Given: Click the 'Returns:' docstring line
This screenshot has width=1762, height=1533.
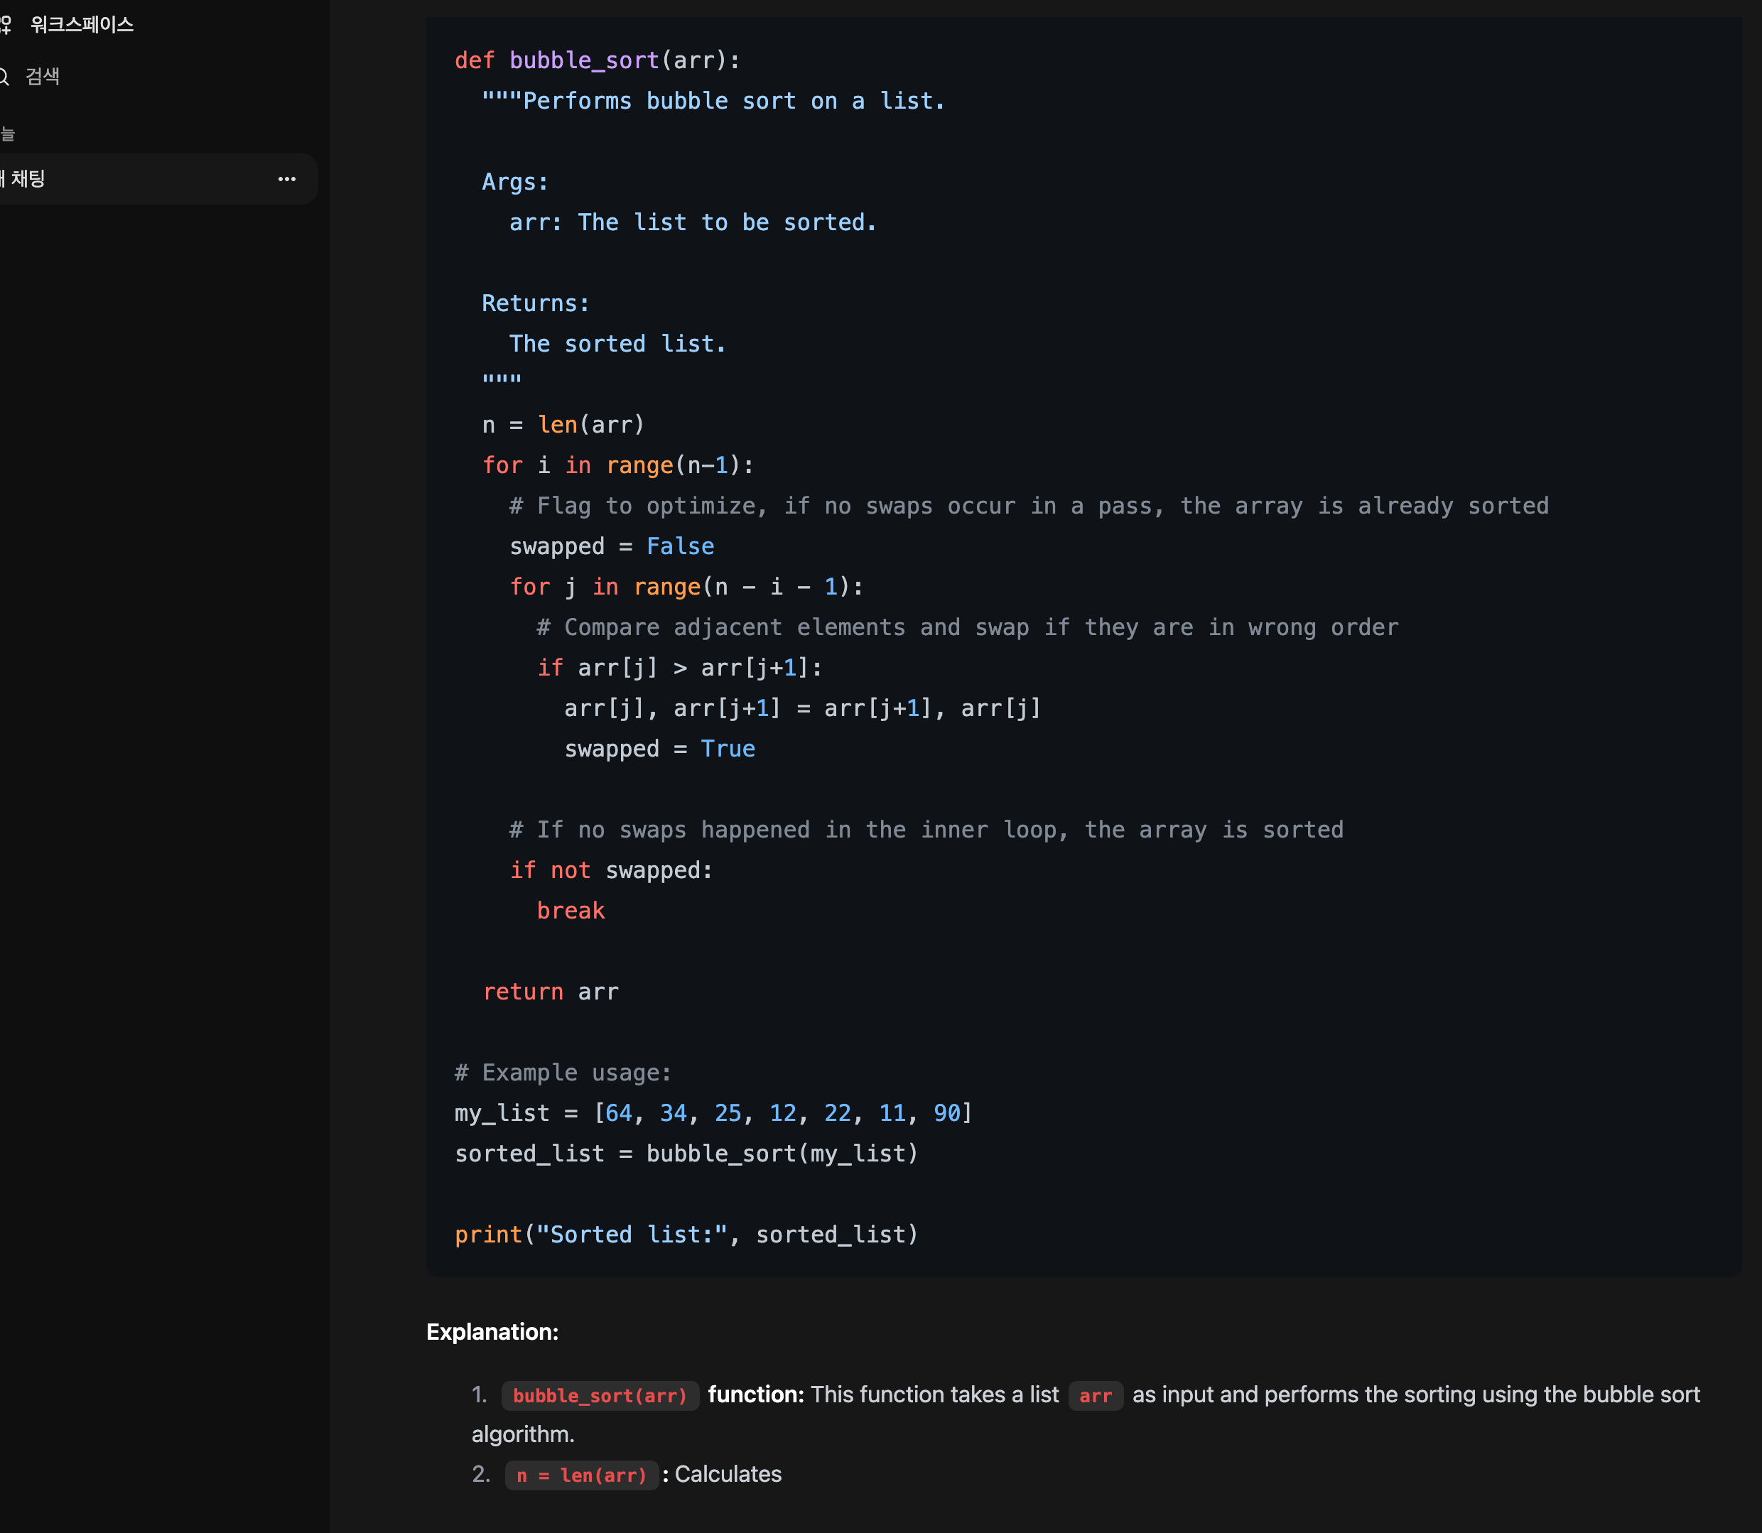Looking at the screenshot, I should tap(535, 303).
